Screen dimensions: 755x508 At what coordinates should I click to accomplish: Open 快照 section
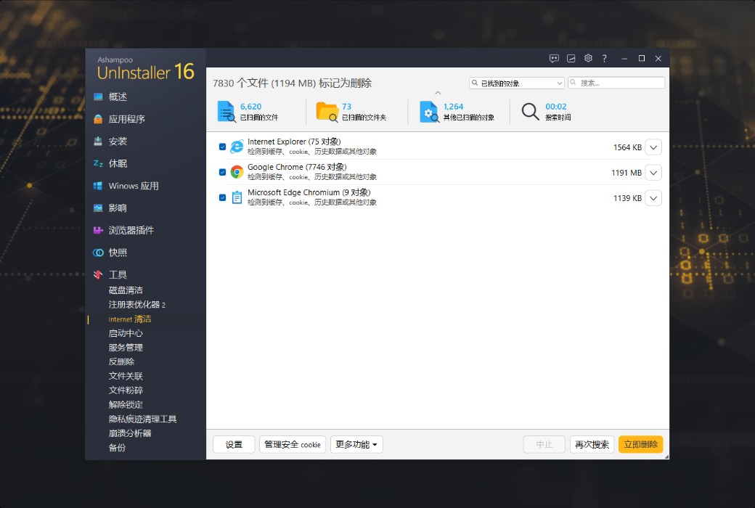tap(118, 253)
